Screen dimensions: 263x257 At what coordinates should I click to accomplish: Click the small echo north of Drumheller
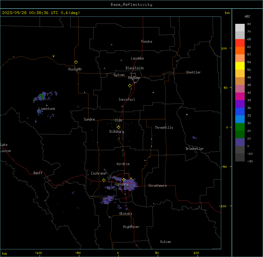(x=194, y=138)
